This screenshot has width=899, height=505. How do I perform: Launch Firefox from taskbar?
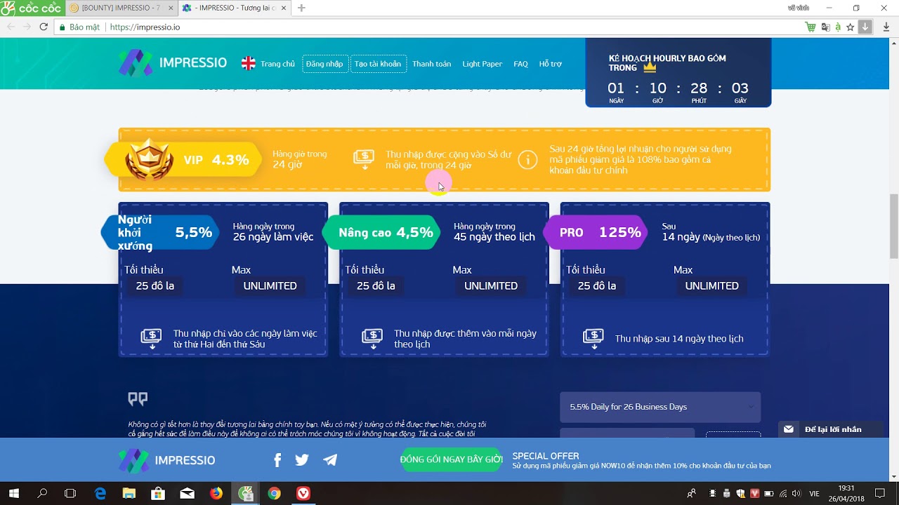click(216, 493)
